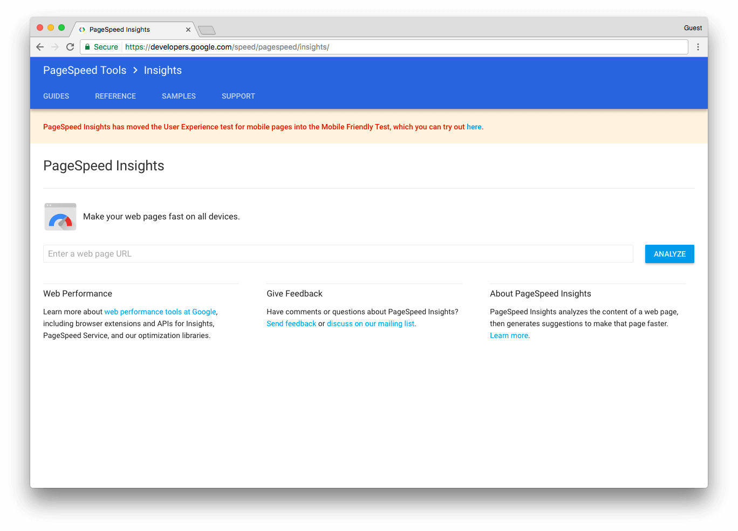Click the Learn more link
This screenshot has height=531, width=738.
point(509,335)
